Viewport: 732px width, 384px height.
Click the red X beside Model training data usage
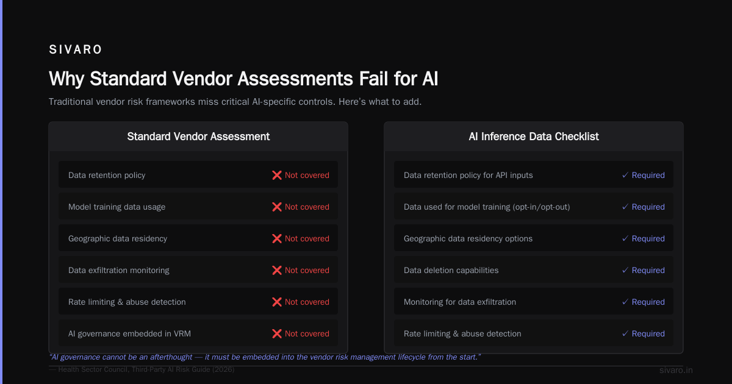277,207
